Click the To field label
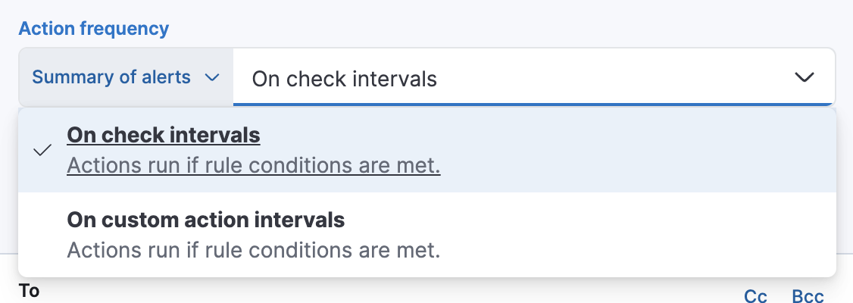Image resolution: width=853 pixels, height=303 pixels. click(29, 291)
